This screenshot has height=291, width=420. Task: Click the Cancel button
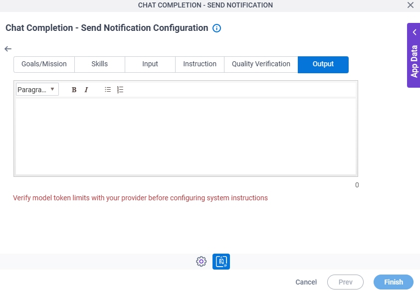[x=306, y=282]
